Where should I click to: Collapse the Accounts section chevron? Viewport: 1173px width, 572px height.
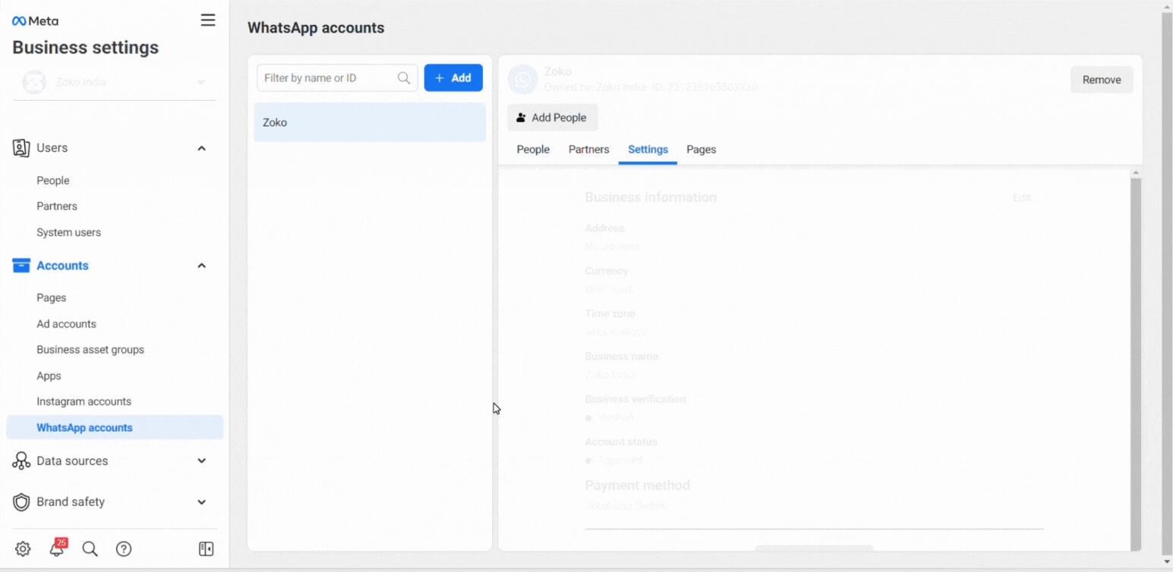(x=201, y=266)
